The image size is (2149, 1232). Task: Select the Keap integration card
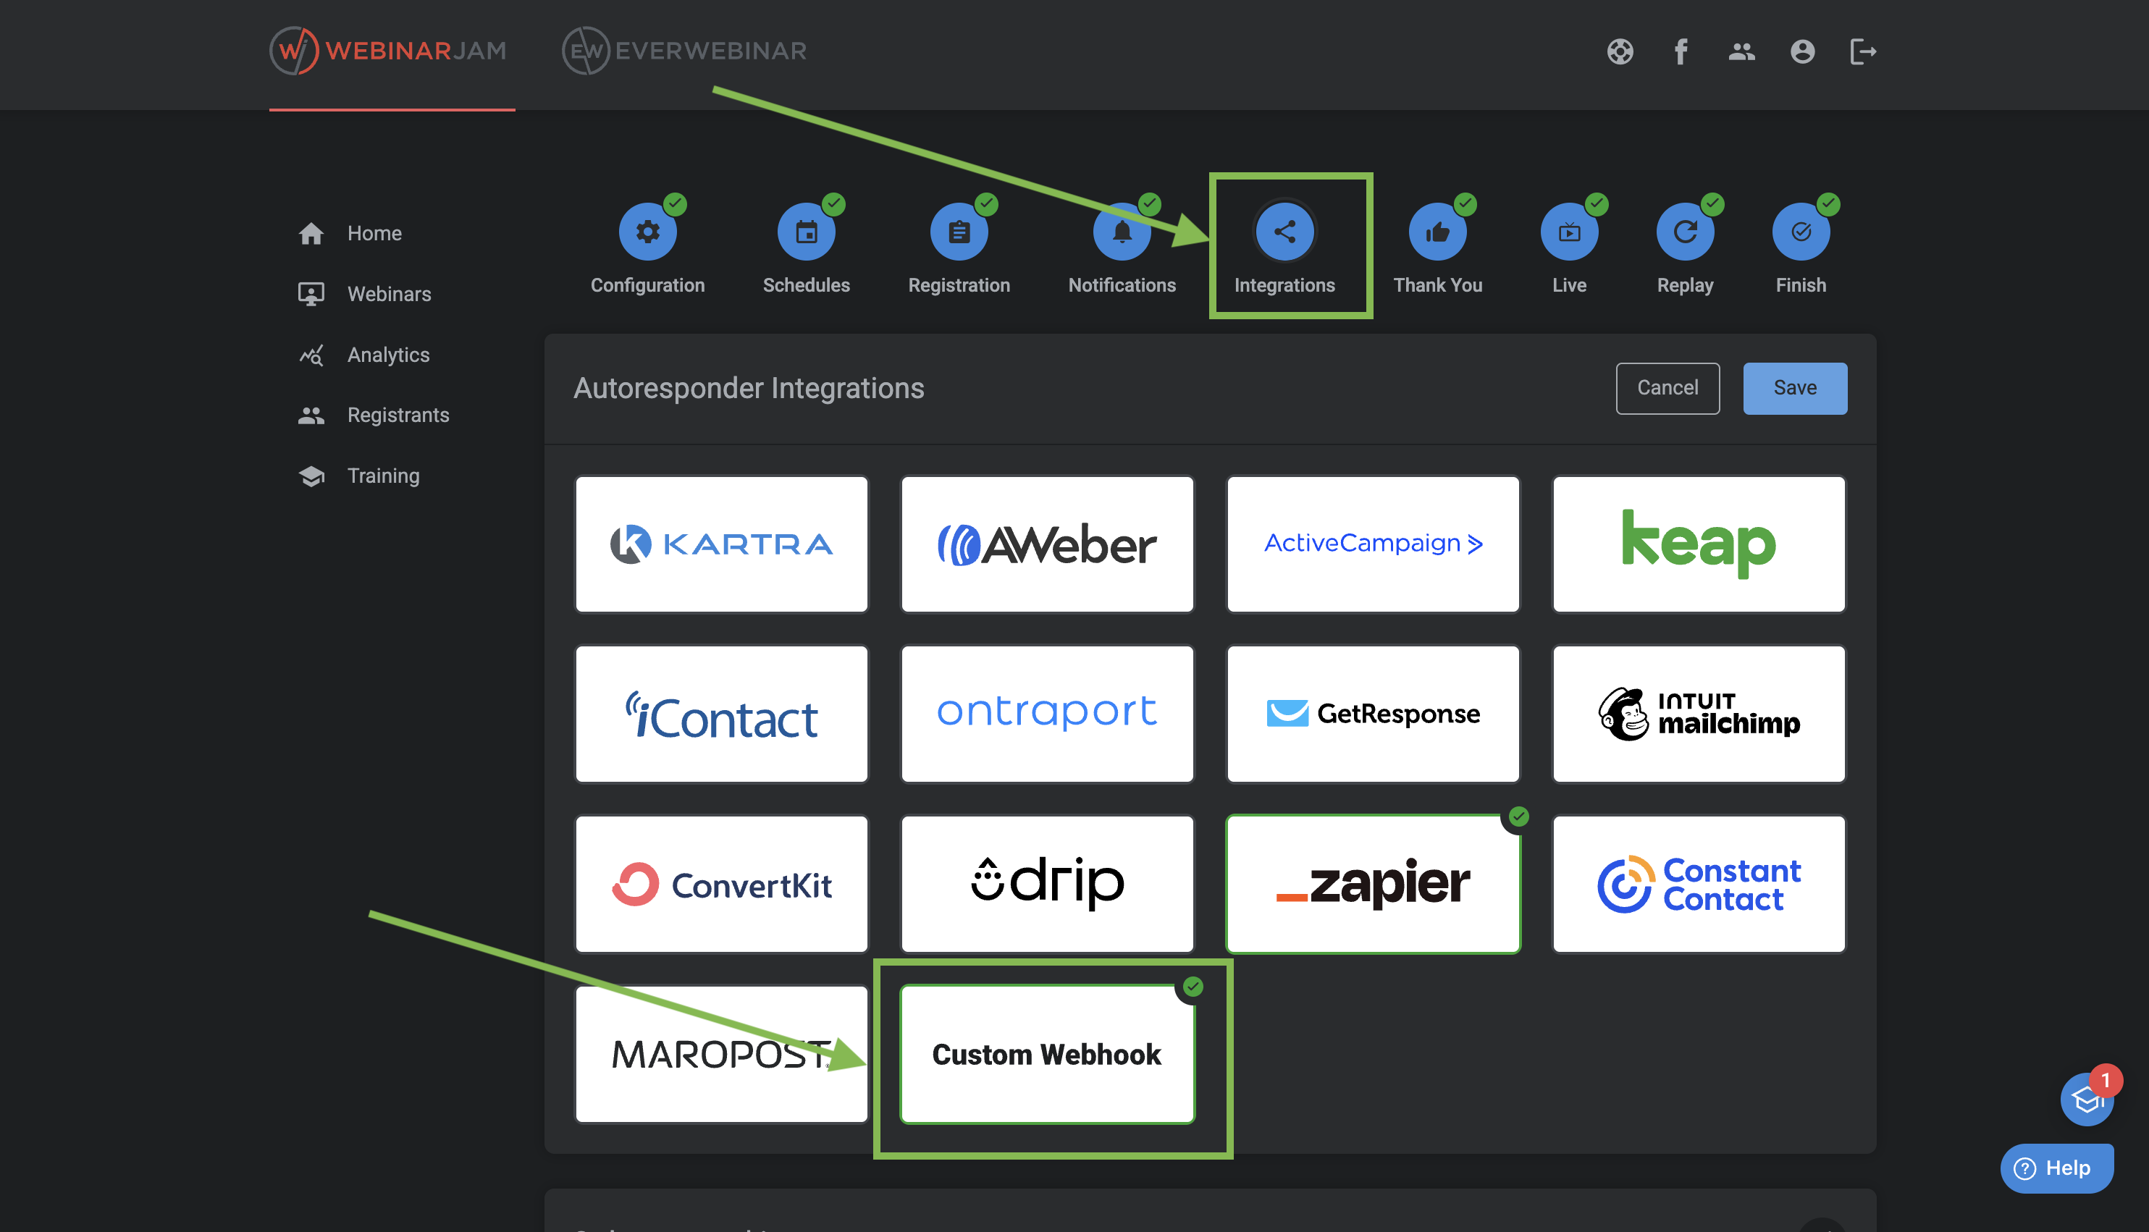(x=1699, y=544)
